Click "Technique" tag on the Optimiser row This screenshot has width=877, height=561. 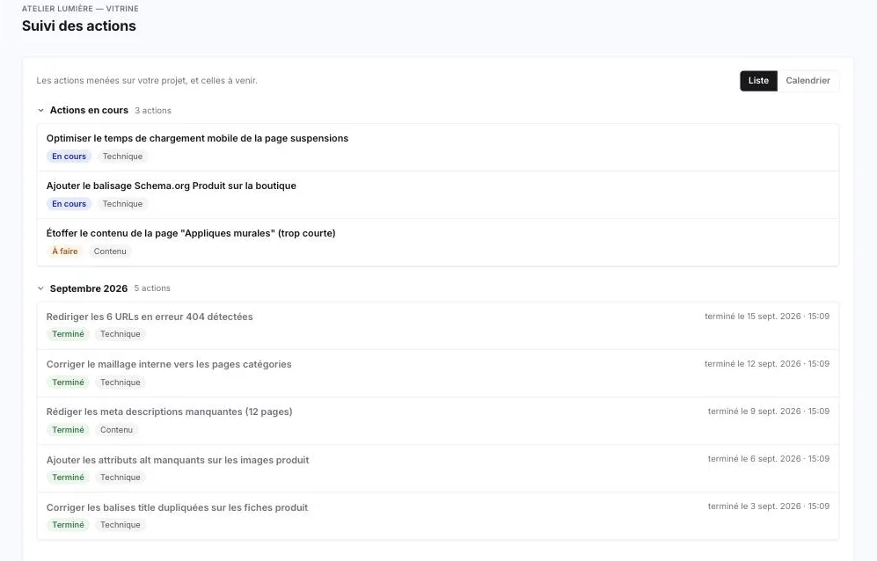click(x=122, y=157)
